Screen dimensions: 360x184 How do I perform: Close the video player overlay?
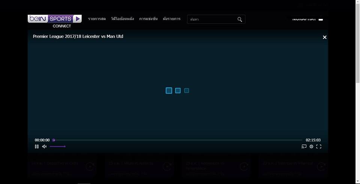(325, 37)
